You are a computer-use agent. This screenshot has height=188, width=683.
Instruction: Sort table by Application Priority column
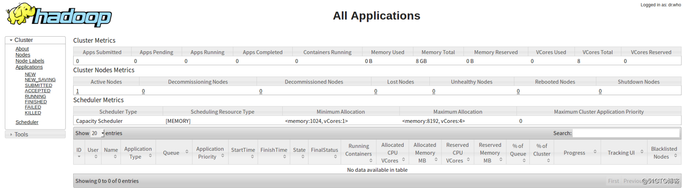(210, 153)
